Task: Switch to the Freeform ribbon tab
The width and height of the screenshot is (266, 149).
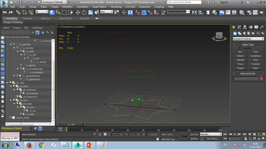Action: (28, 18)
